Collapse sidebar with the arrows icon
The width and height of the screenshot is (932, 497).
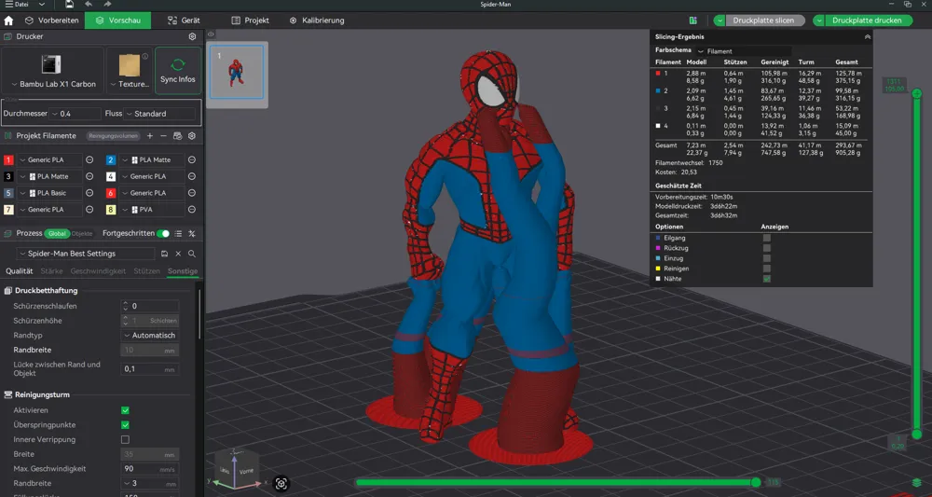coord(211,35)
